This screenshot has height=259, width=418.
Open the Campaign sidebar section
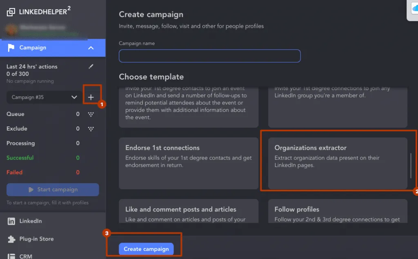(53, 48)
